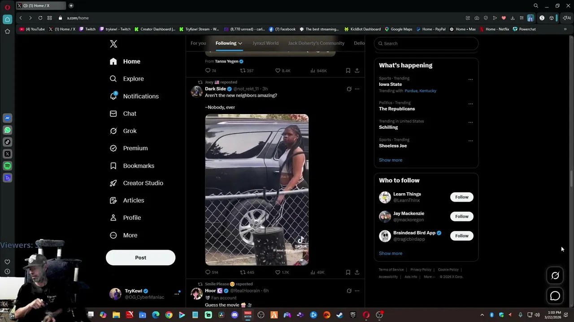Open the Privacy Policy link
574x322 pixels.
[421, 270]
